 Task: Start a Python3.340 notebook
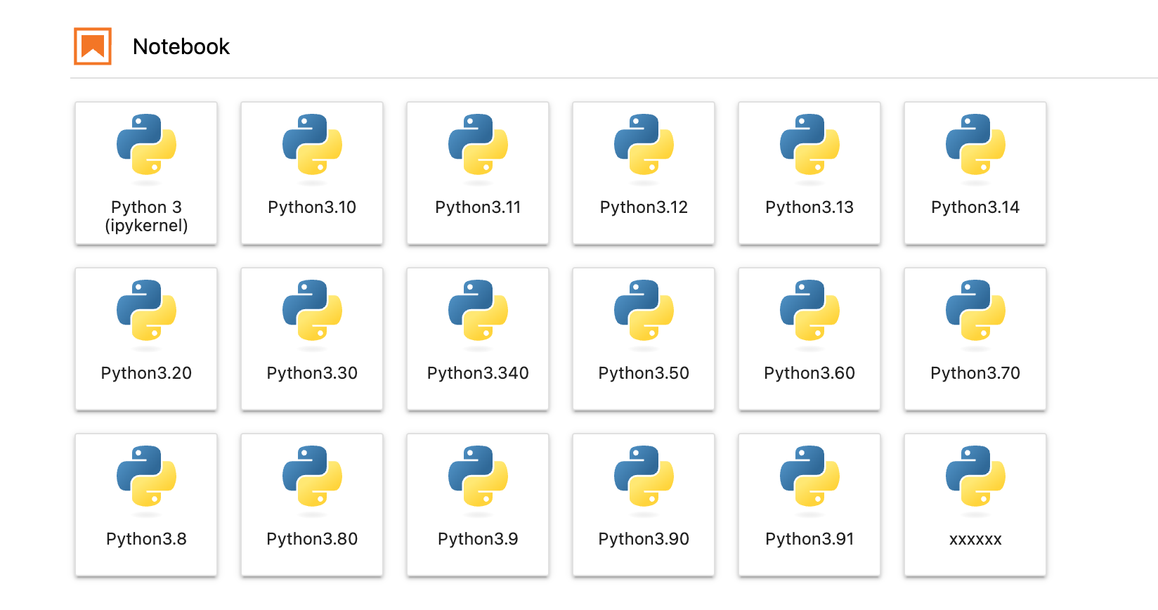tap(478, 339)
